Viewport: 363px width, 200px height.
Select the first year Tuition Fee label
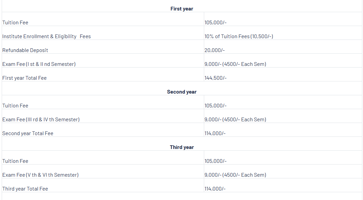click(x=15, y=23)
